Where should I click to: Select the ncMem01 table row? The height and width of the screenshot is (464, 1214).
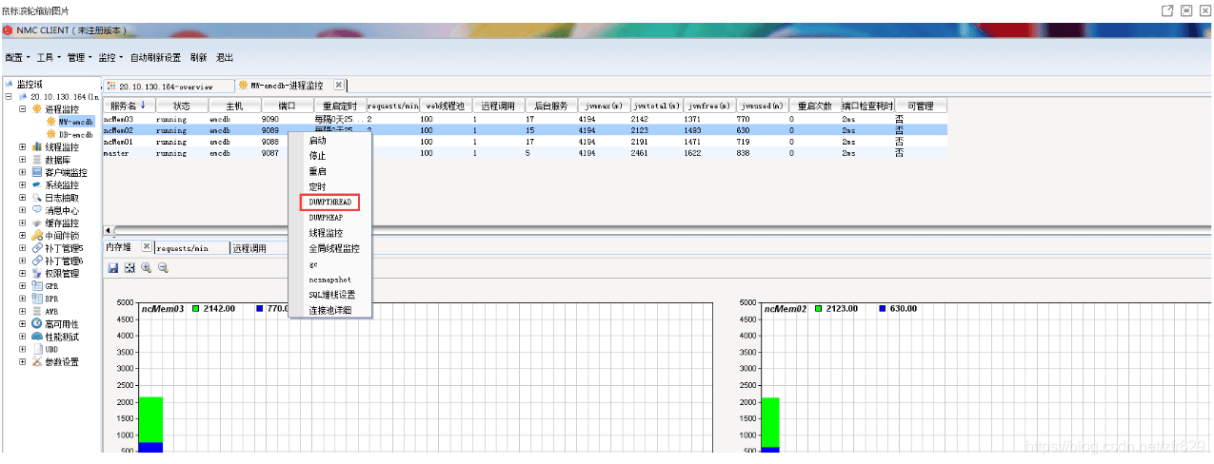pos(526,142)
